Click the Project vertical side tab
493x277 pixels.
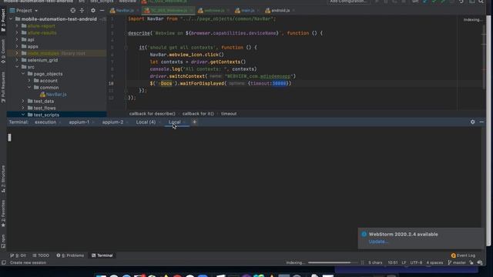tap(3, 20)
